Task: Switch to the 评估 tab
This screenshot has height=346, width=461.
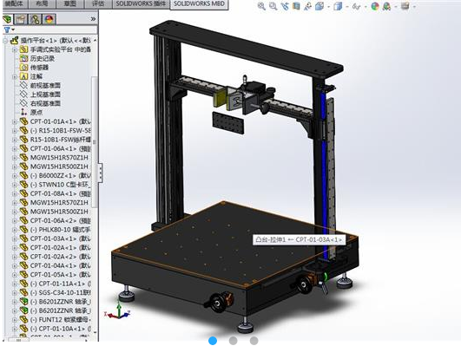Action: pyautogui.click(x=98, y=4)
